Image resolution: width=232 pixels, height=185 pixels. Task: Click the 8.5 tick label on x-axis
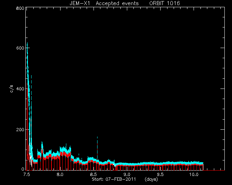[94, 175]
